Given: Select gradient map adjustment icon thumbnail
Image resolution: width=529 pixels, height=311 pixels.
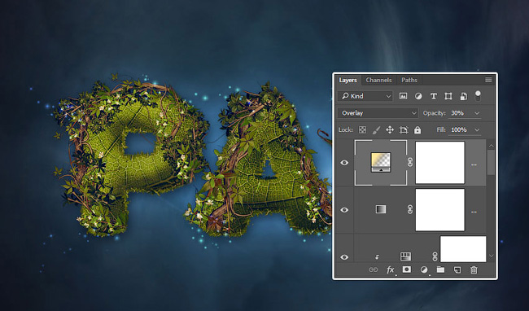Looking at the screenshot, I should [381, 209].
